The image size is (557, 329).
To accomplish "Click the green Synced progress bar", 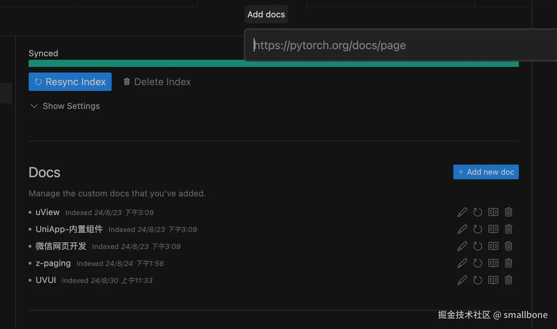I will pyautogui.click(x=134, y=64).
